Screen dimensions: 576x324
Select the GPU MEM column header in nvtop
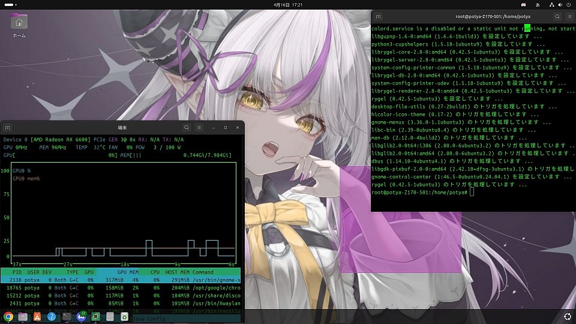point(128,272)
